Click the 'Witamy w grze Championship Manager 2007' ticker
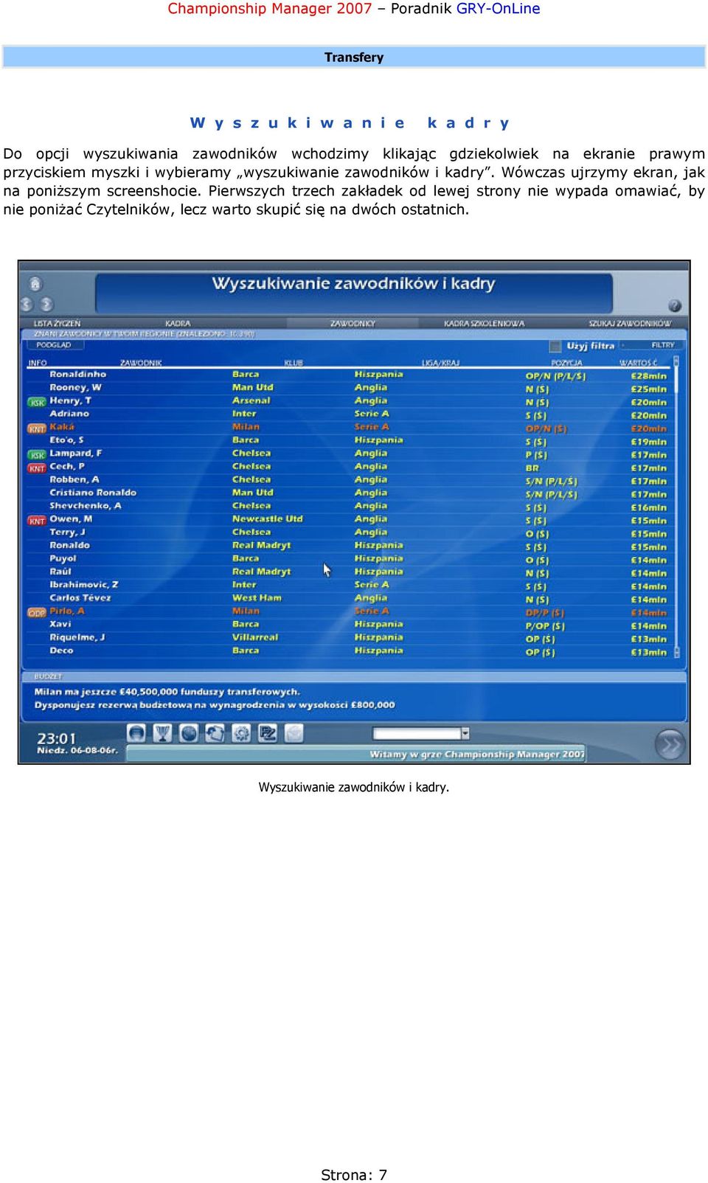 coord(477,754)
